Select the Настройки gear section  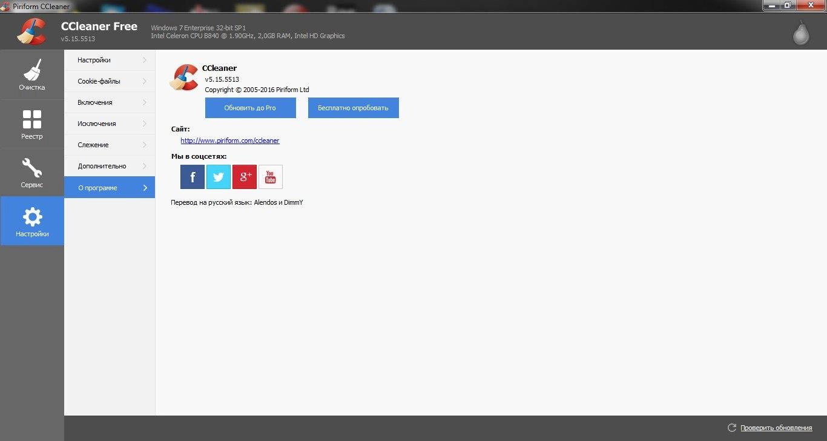(32, 221)
